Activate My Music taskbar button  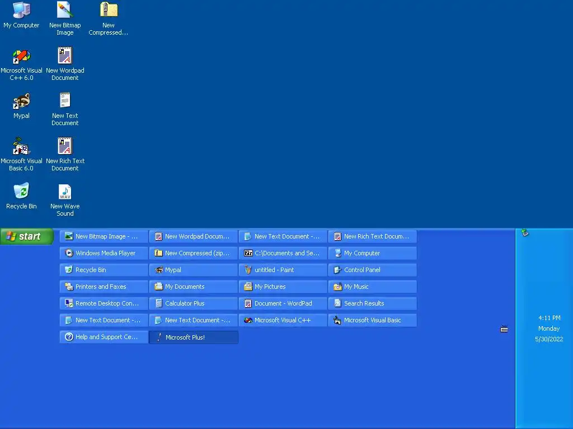(372, 287)
